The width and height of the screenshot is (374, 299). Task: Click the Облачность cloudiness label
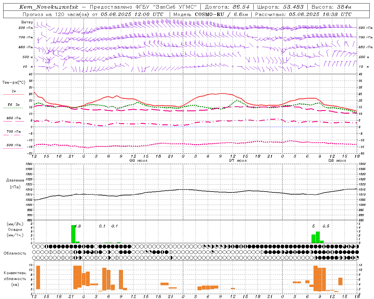[15, 253]
